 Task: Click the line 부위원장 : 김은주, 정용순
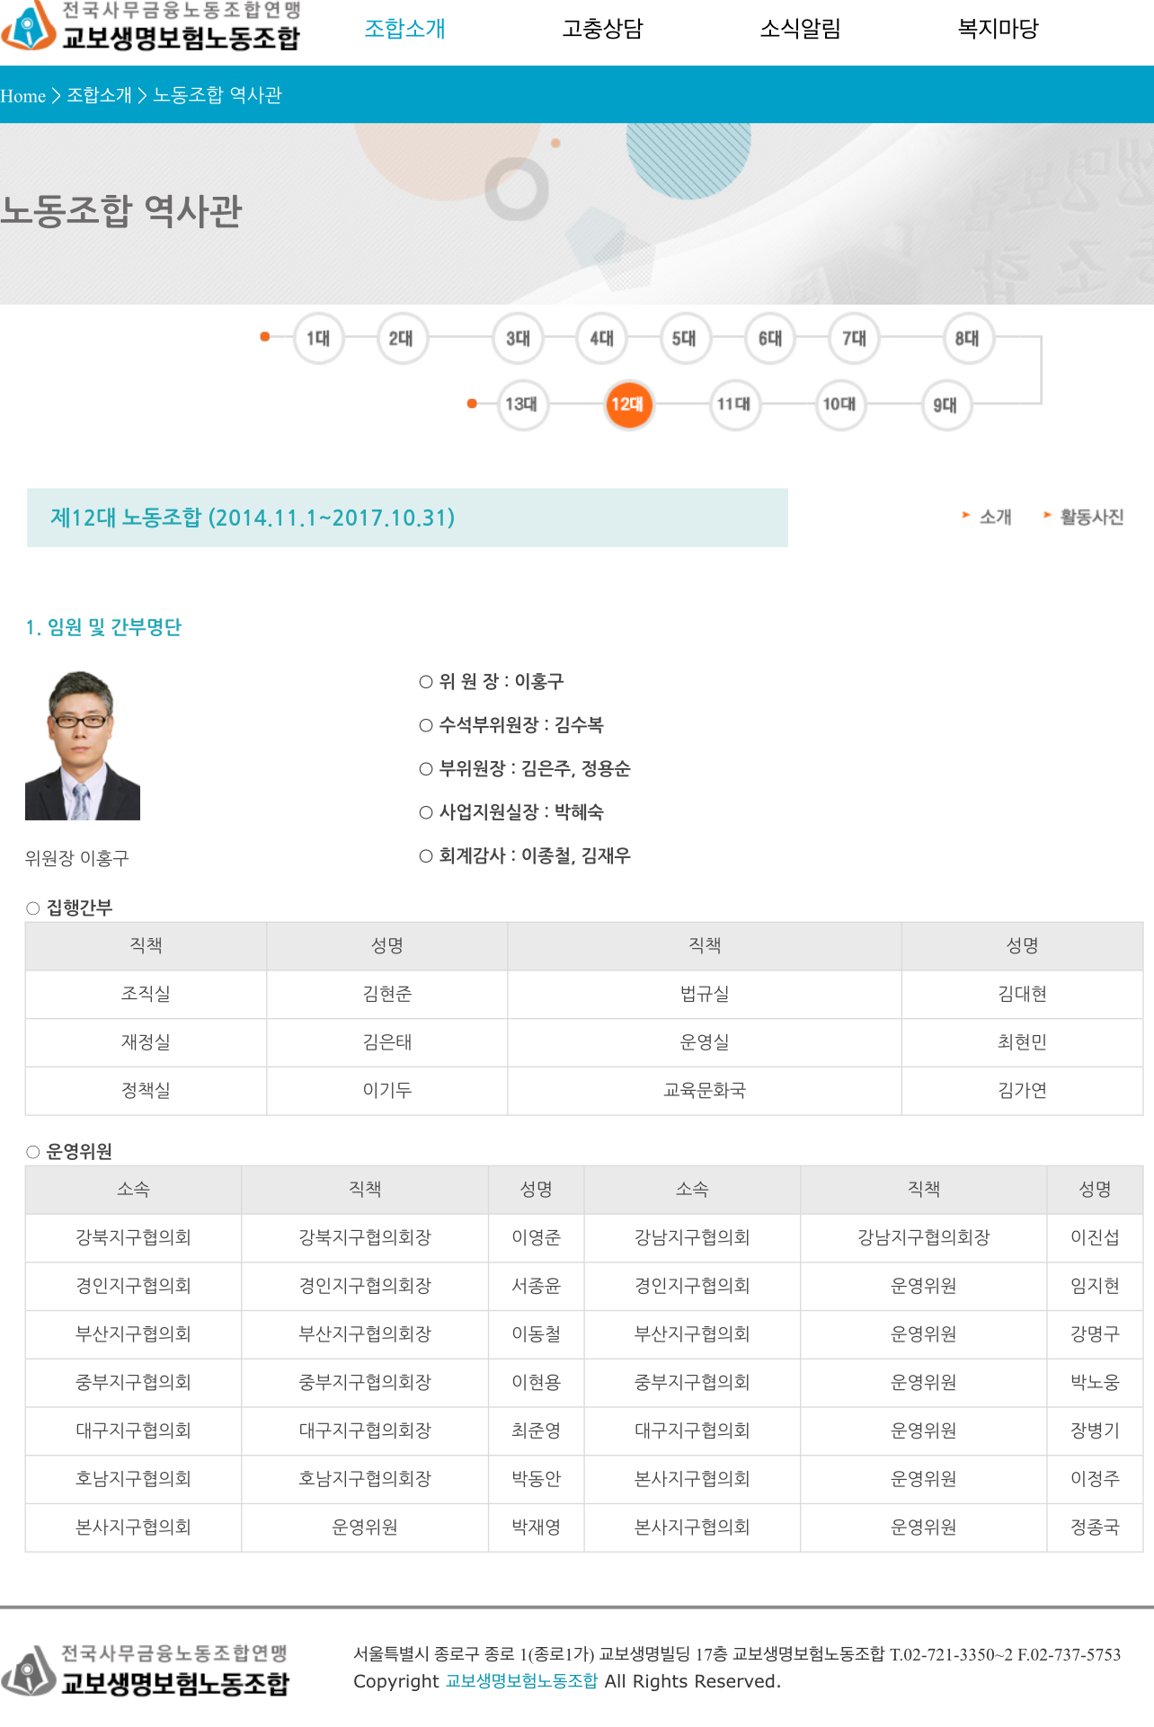(x=525, y=768)
